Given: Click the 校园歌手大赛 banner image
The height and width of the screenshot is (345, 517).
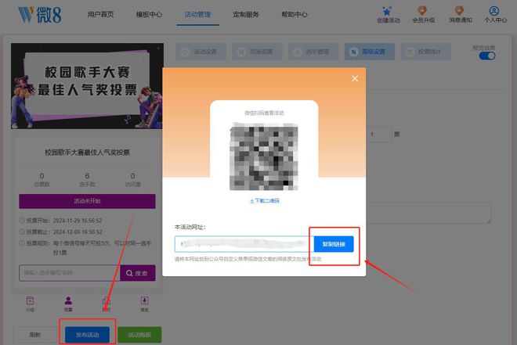Looking at the screenshot, I should [87, 86].
